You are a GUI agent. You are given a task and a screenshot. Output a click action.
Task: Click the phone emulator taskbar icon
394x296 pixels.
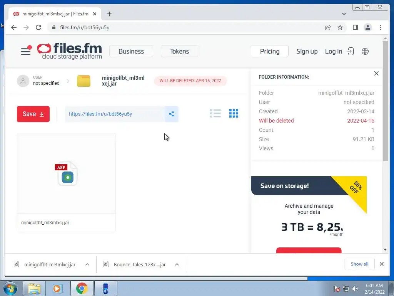click(105, 288)
